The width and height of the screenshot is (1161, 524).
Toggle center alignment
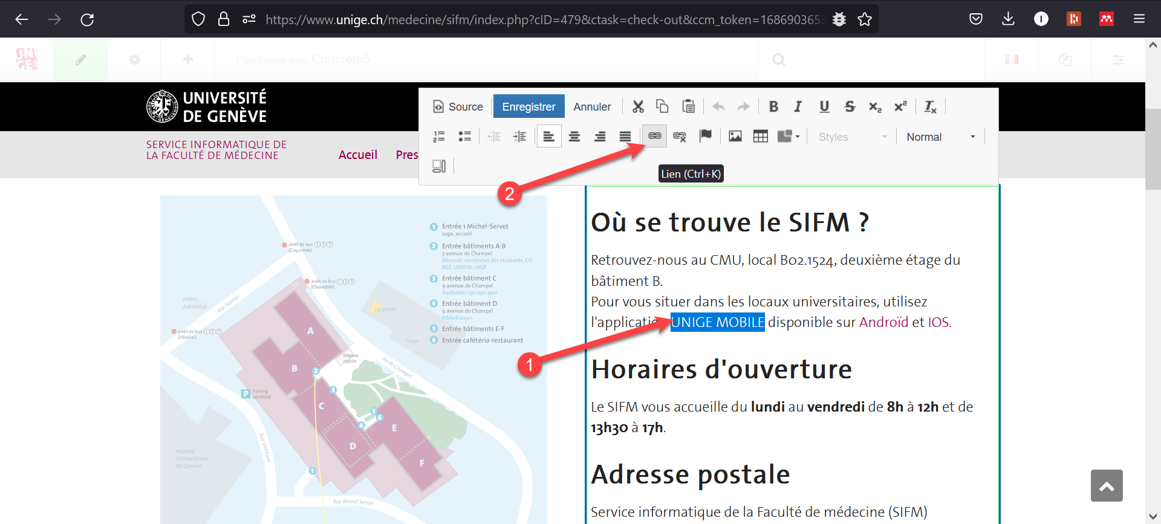tap(574, 137)
